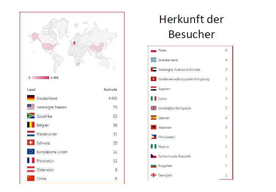Click the 'Polen' country name
This screenshot has width=276, height=192.
tap(162, 51)
